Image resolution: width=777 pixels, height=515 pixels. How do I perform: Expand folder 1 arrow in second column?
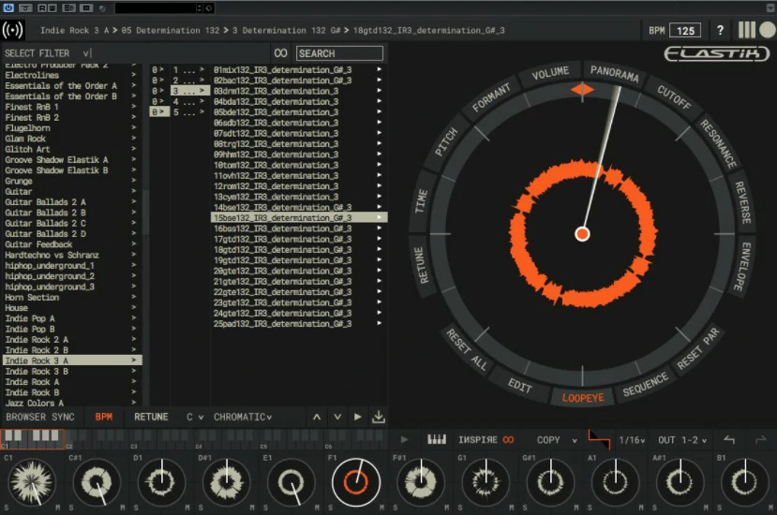pos(202,70)
